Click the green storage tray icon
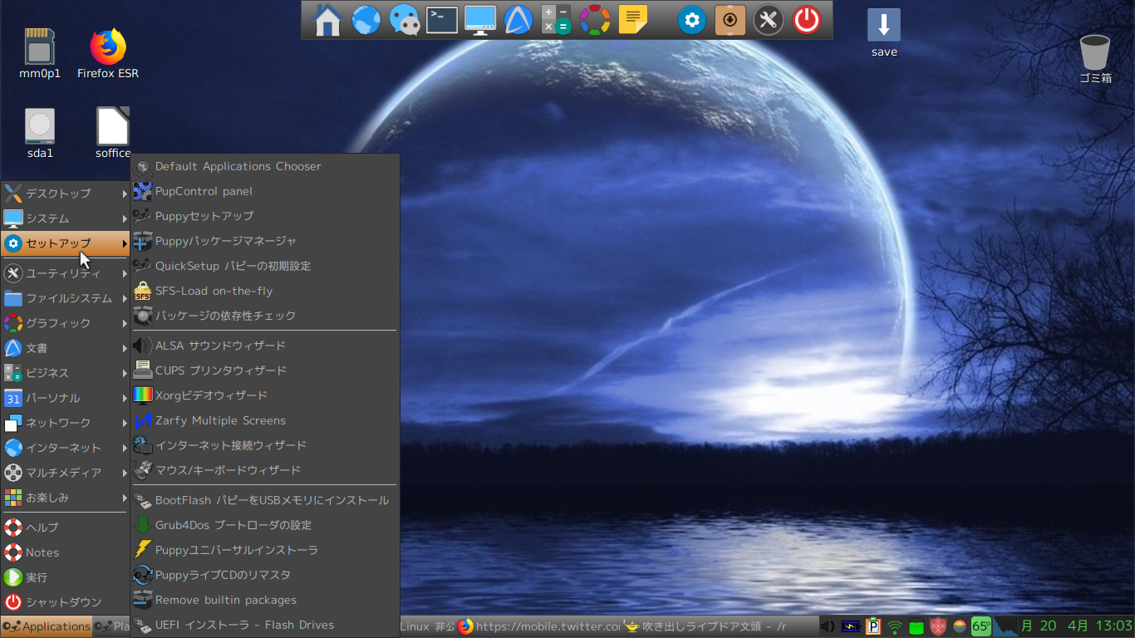 click(916, 627)
